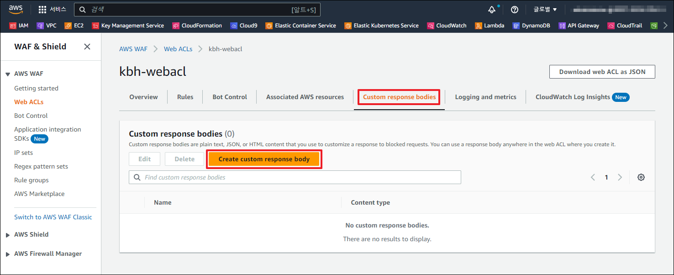Open Cloud9 shortcut

[x=244, y=26]
